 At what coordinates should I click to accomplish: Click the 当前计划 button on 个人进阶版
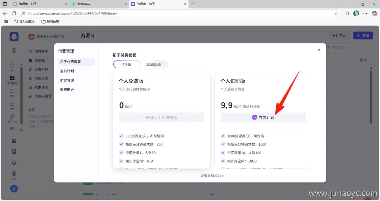tap(263, 117)
